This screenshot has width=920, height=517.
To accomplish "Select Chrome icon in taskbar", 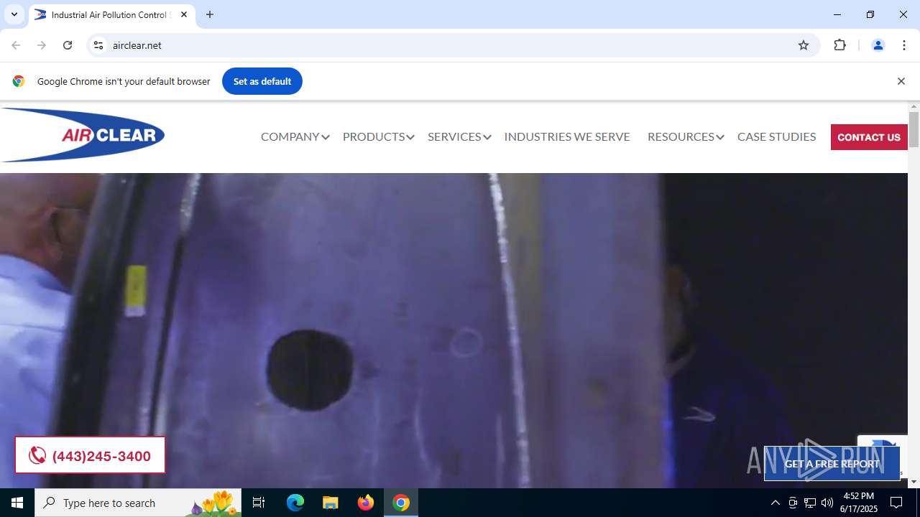I will pyautogui.click(x=401, y=503).
